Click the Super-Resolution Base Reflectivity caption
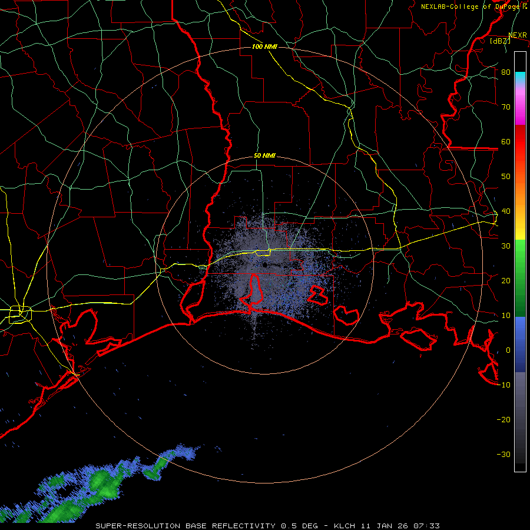The height and width of the screenshot is (530, 530). click(268, 526)
